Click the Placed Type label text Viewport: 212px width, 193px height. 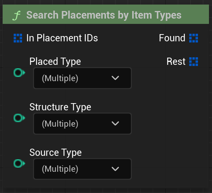coord(55,61)
